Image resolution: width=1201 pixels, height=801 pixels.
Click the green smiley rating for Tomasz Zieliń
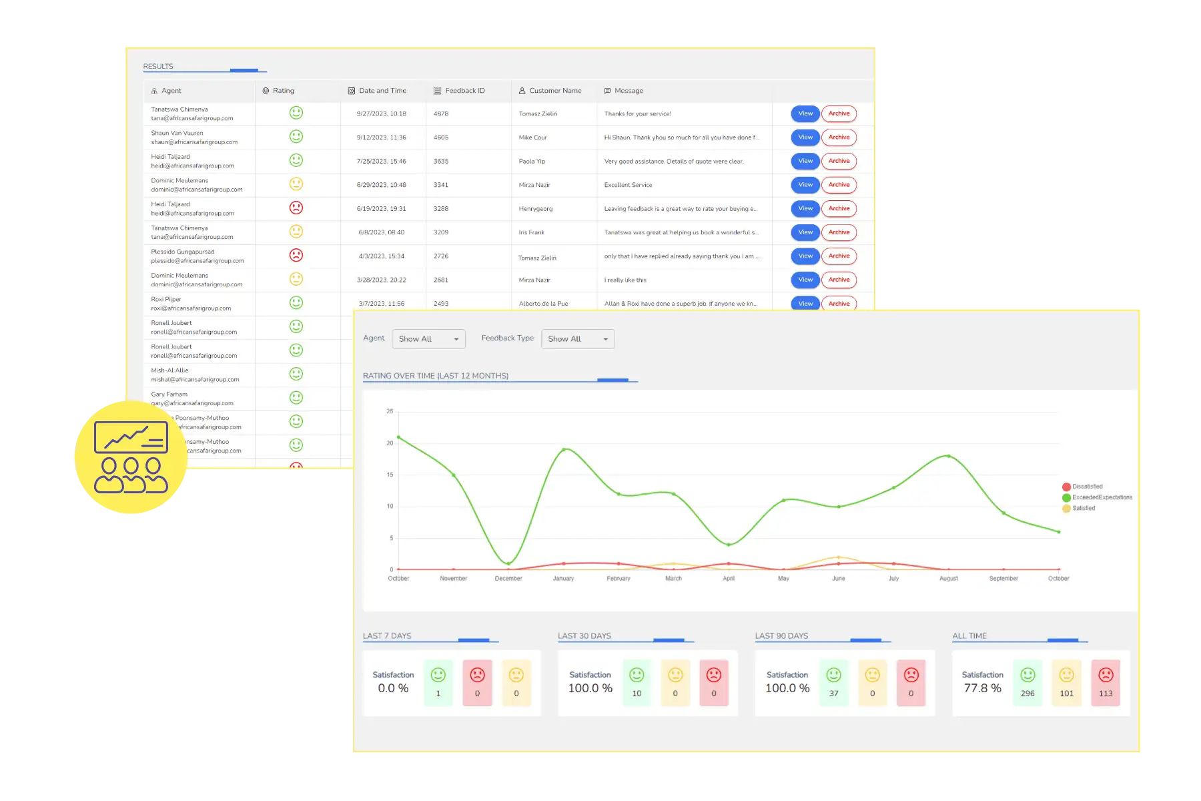pos(296,113)
